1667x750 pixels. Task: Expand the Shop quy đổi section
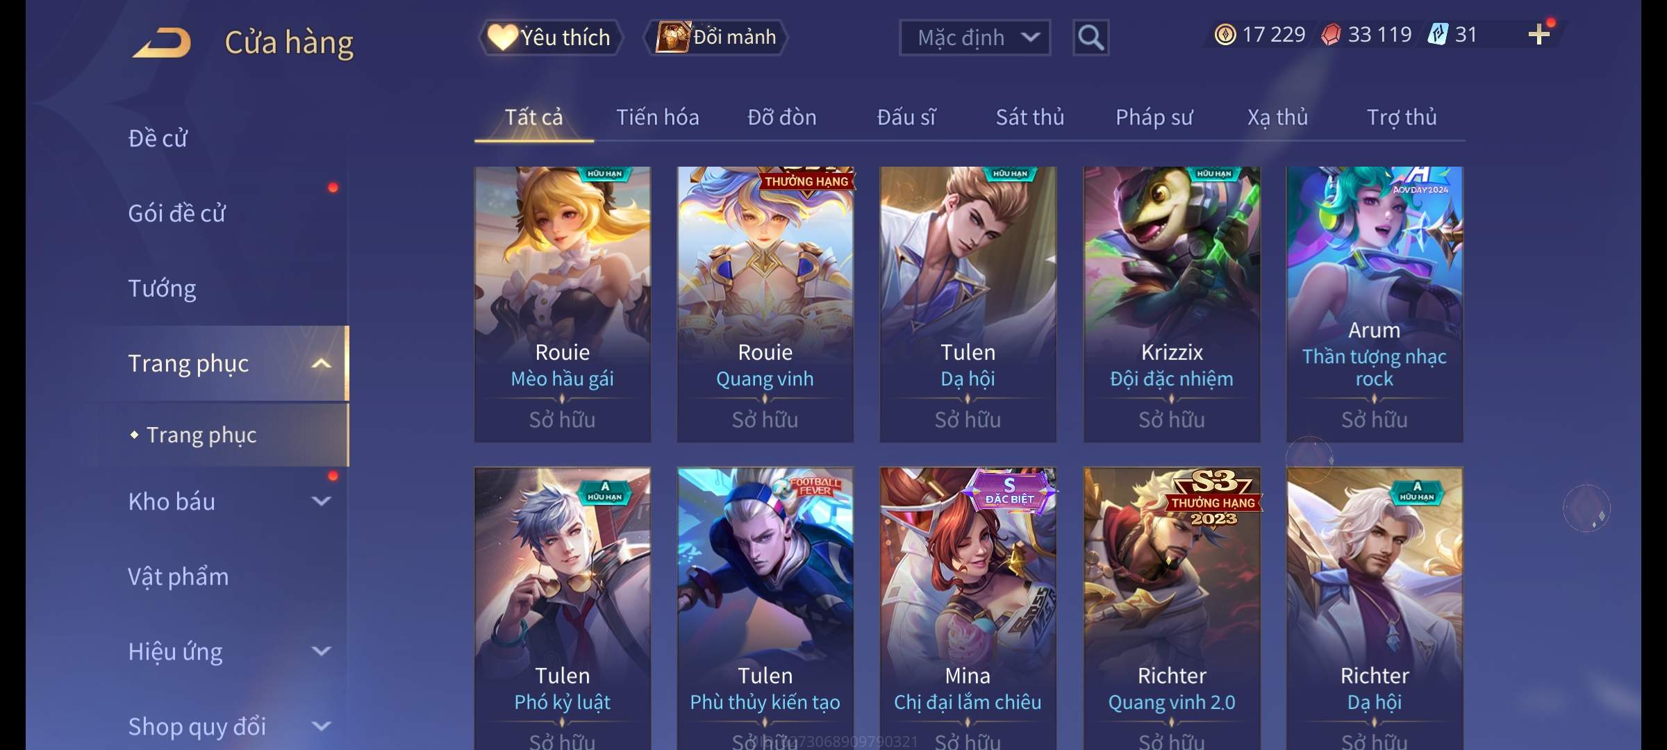(x=322, y=726)
